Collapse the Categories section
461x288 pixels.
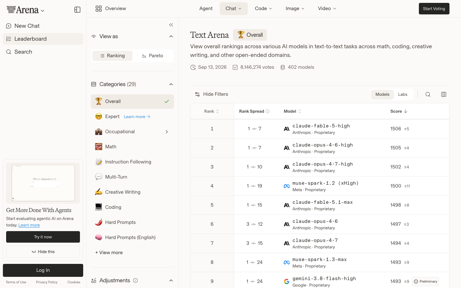(x=171, y=84)
